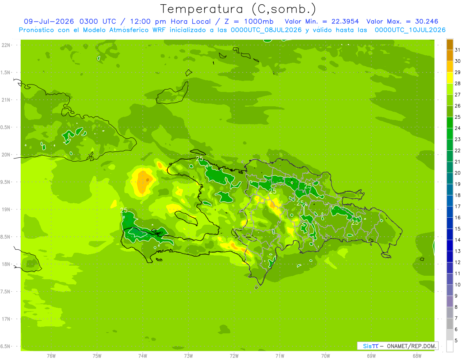
Task: Click the "20N" latitude axis label
Action: pyautogui.click(x=6, y=155)
